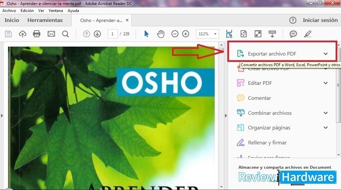Image resolution: width=341 pixels, height=190 pixels.
Task: Click the total pages 229 text
Action: (x=126, y=34)
